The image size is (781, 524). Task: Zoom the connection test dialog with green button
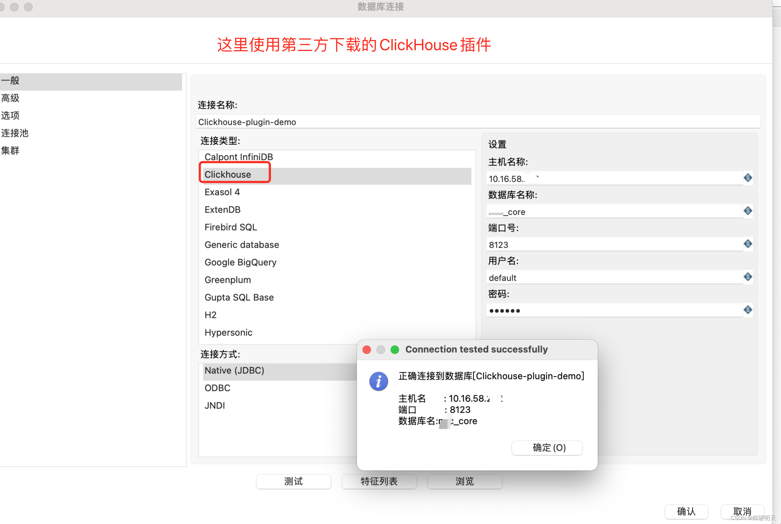click(395, 350)
